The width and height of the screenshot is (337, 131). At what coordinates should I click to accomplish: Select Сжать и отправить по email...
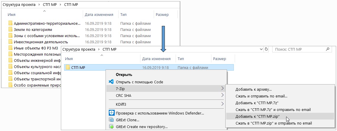click(x=261, y=96)
